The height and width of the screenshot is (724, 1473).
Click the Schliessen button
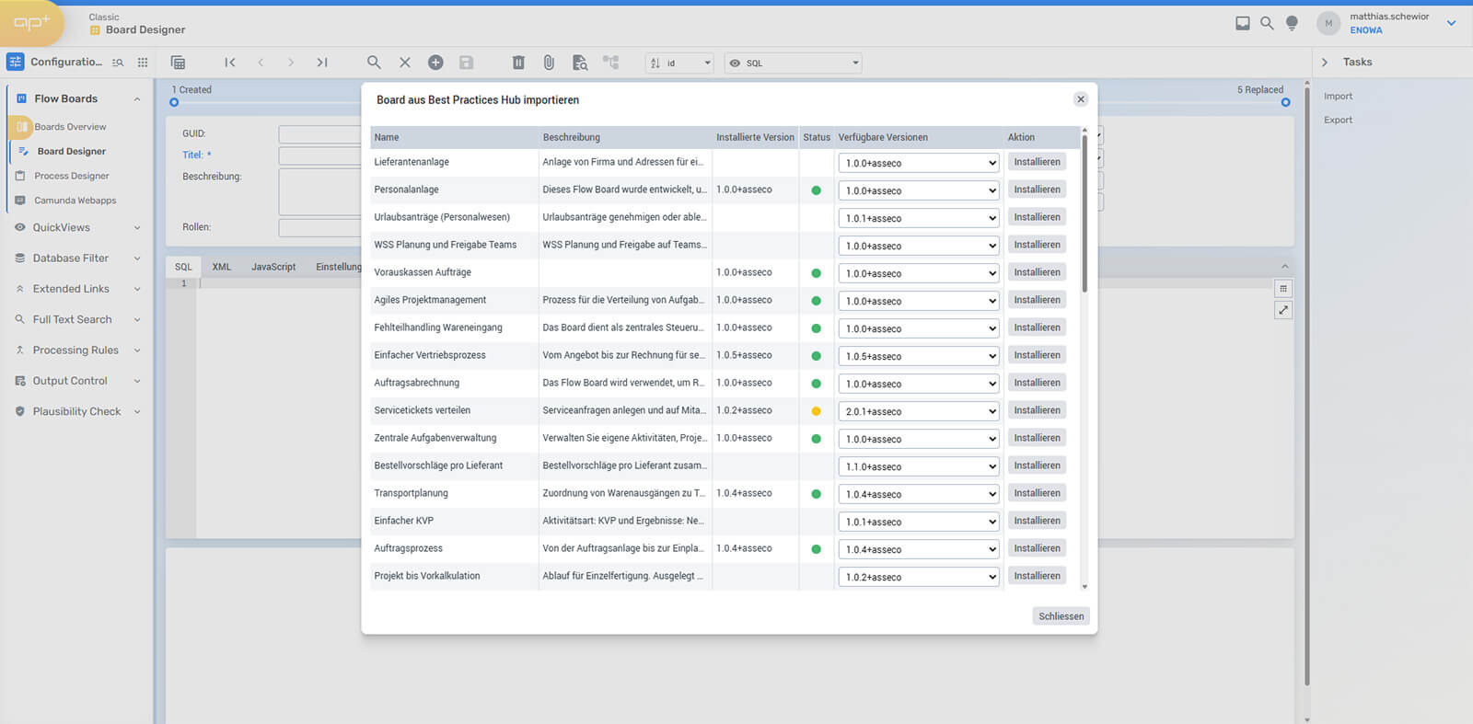1061,616
